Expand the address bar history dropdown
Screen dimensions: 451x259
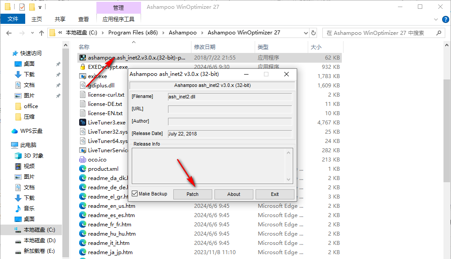pos(306,33)
